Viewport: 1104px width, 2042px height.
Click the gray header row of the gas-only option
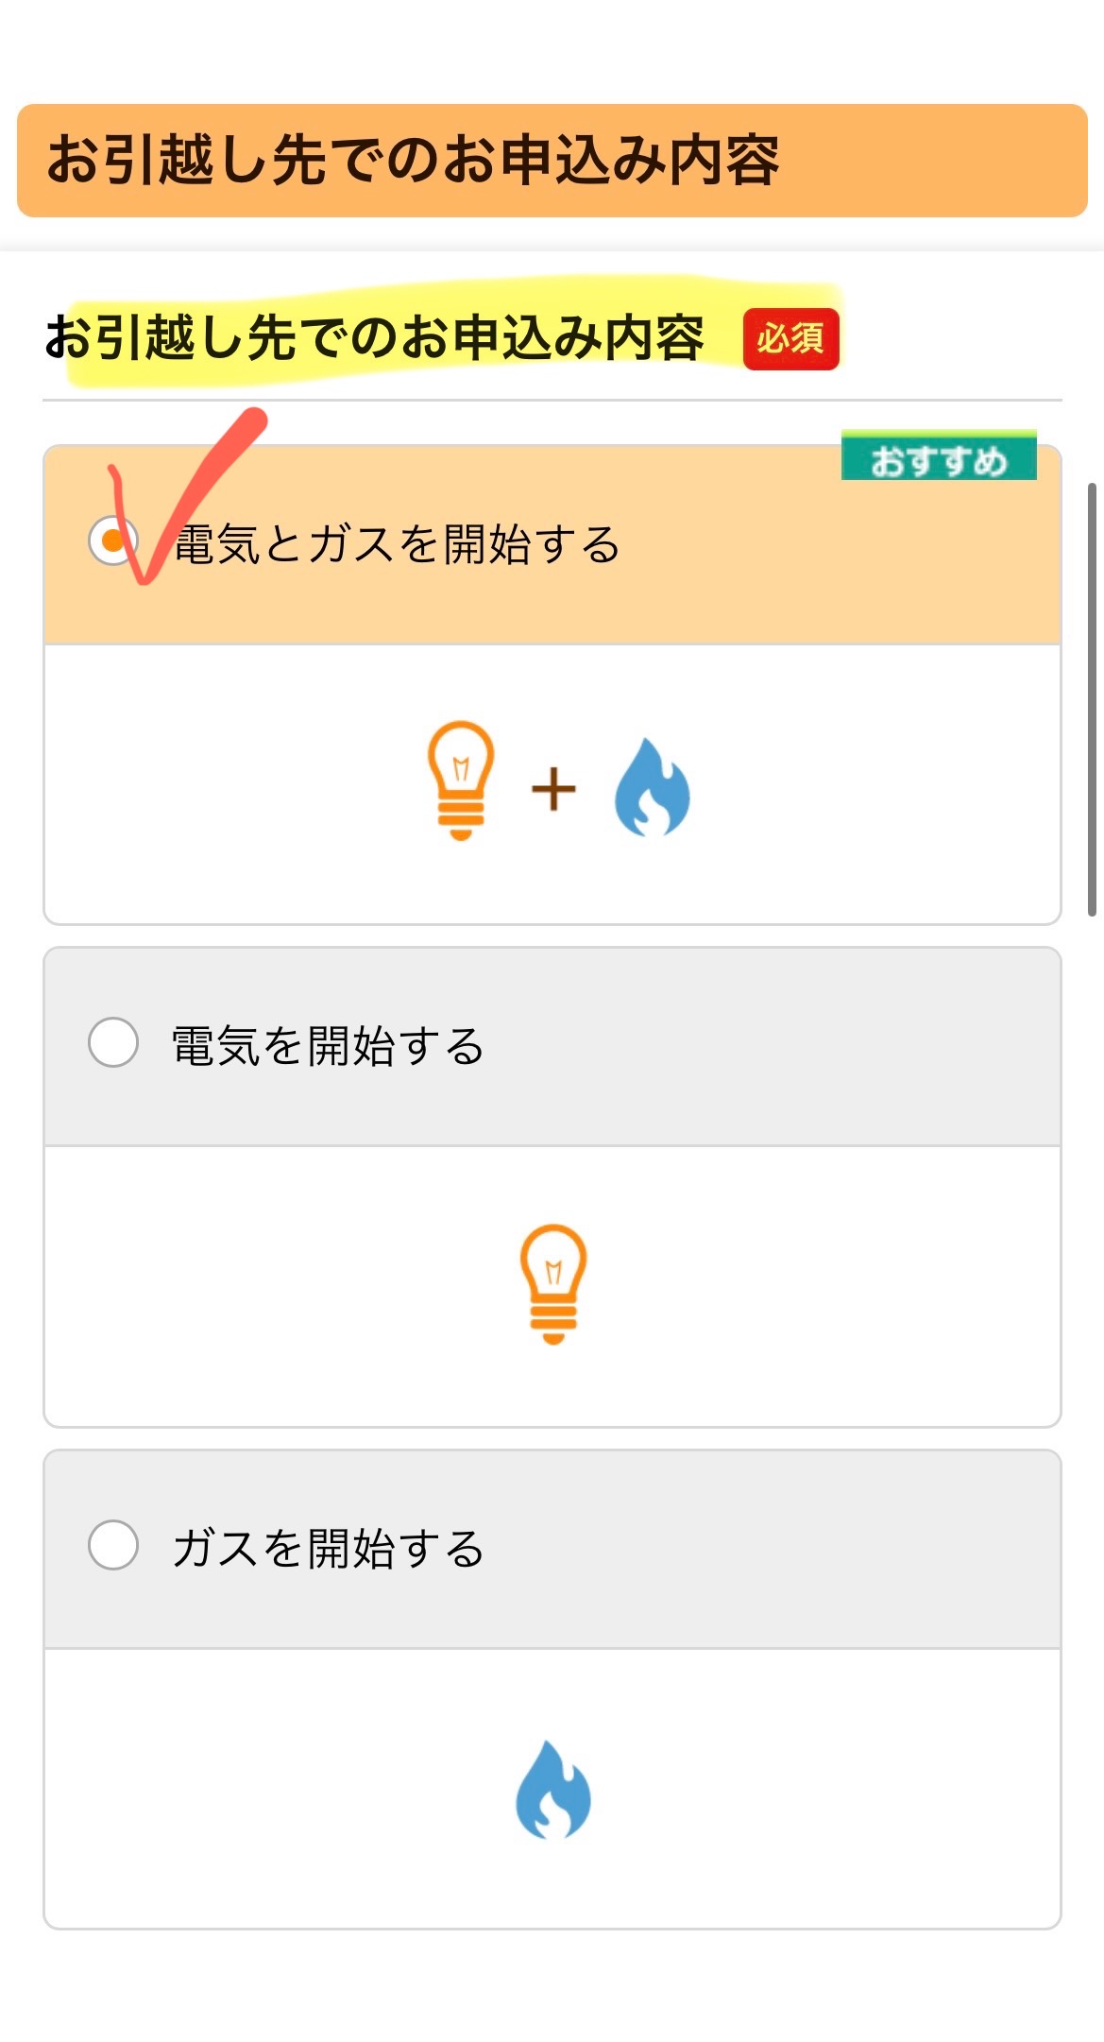coord(552,1550)
